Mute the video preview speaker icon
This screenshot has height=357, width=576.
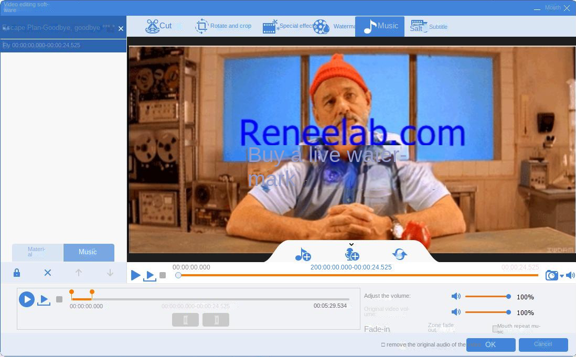click(x=570, y=275)
